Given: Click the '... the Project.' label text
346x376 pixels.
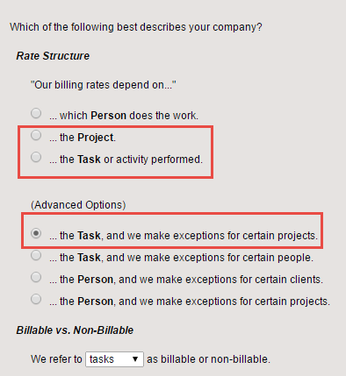Looking at the screenshot, I should coord(83,138).
